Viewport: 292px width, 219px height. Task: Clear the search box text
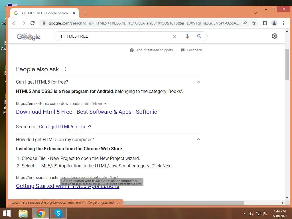[x=174, y=36]
